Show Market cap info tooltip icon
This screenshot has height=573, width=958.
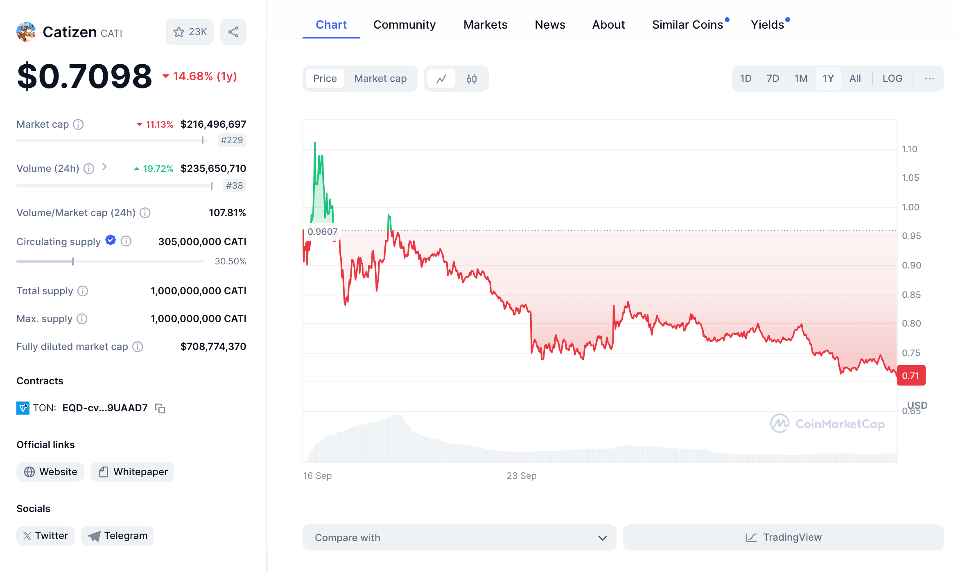click(78, 124)
